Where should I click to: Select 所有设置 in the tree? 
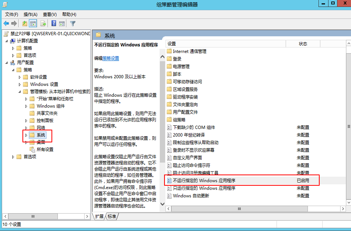(x=45, y=149)
